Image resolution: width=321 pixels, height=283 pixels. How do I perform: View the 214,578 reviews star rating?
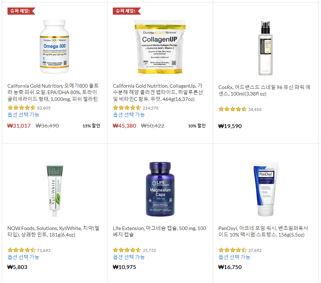tap(135, 108)
